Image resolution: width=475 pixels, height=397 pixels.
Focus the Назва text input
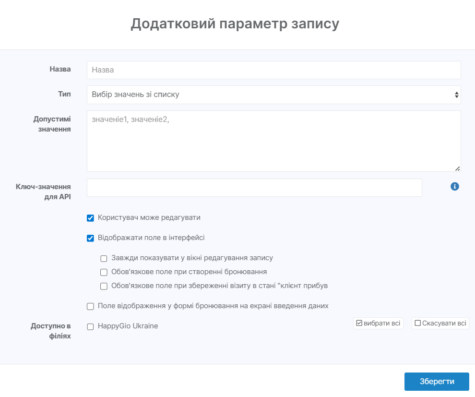[x=273, y=70]
